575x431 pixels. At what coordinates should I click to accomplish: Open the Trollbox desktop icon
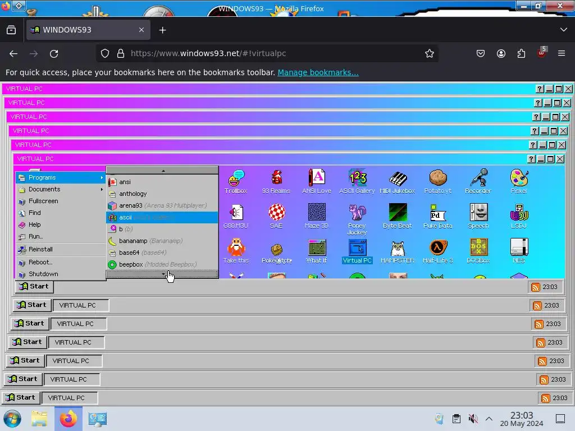(x=236, y=181)
